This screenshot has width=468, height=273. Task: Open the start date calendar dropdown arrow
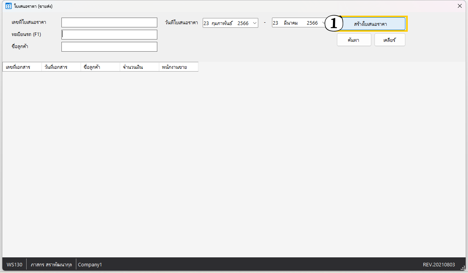click(255, 23)
